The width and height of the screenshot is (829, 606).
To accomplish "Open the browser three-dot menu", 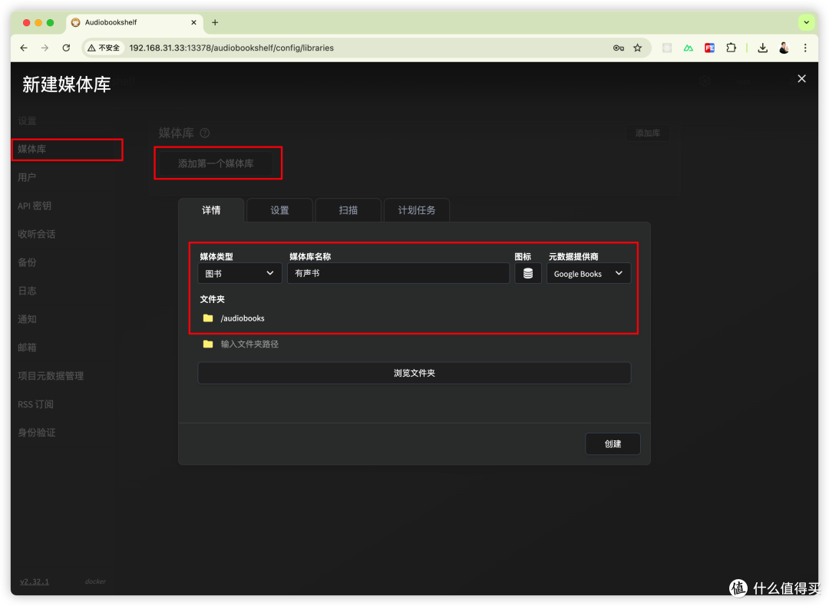I will [x=804, y=48].
